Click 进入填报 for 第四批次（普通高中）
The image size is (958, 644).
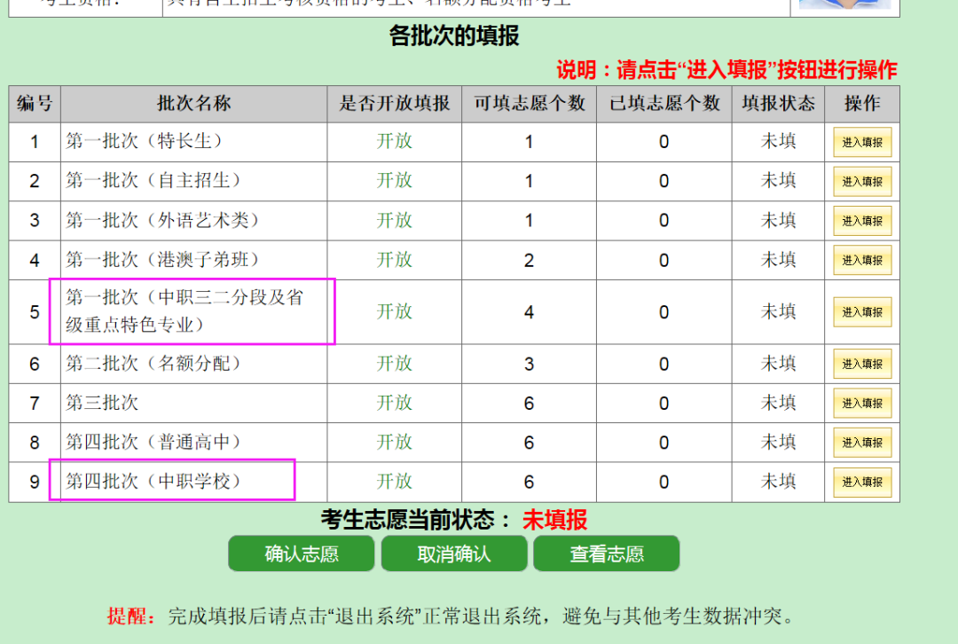862,443
